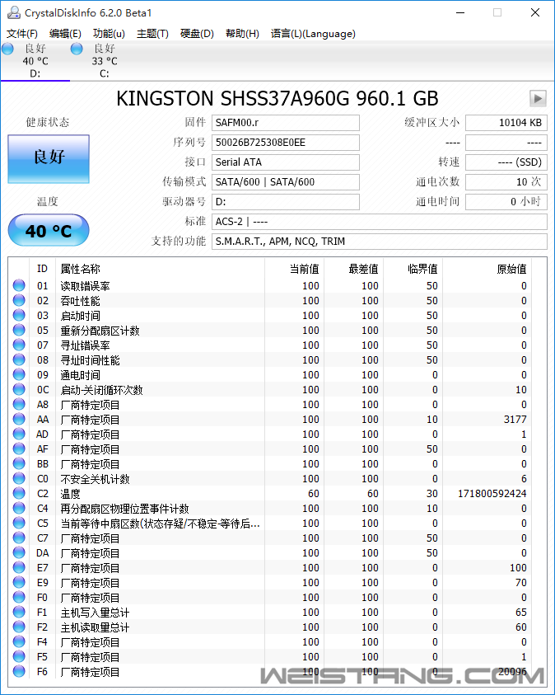Click the drive letter field D:
This screenshot has height=695, width=555.
click(286, 202)
